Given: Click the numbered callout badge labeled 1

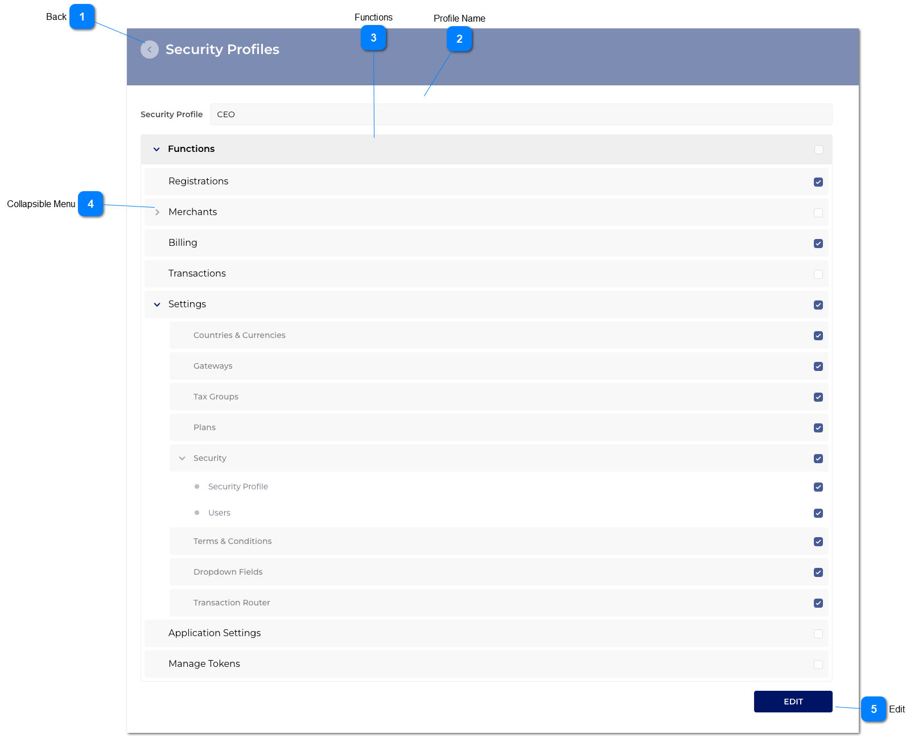Looking at the screenshot, I should point(83,17).
